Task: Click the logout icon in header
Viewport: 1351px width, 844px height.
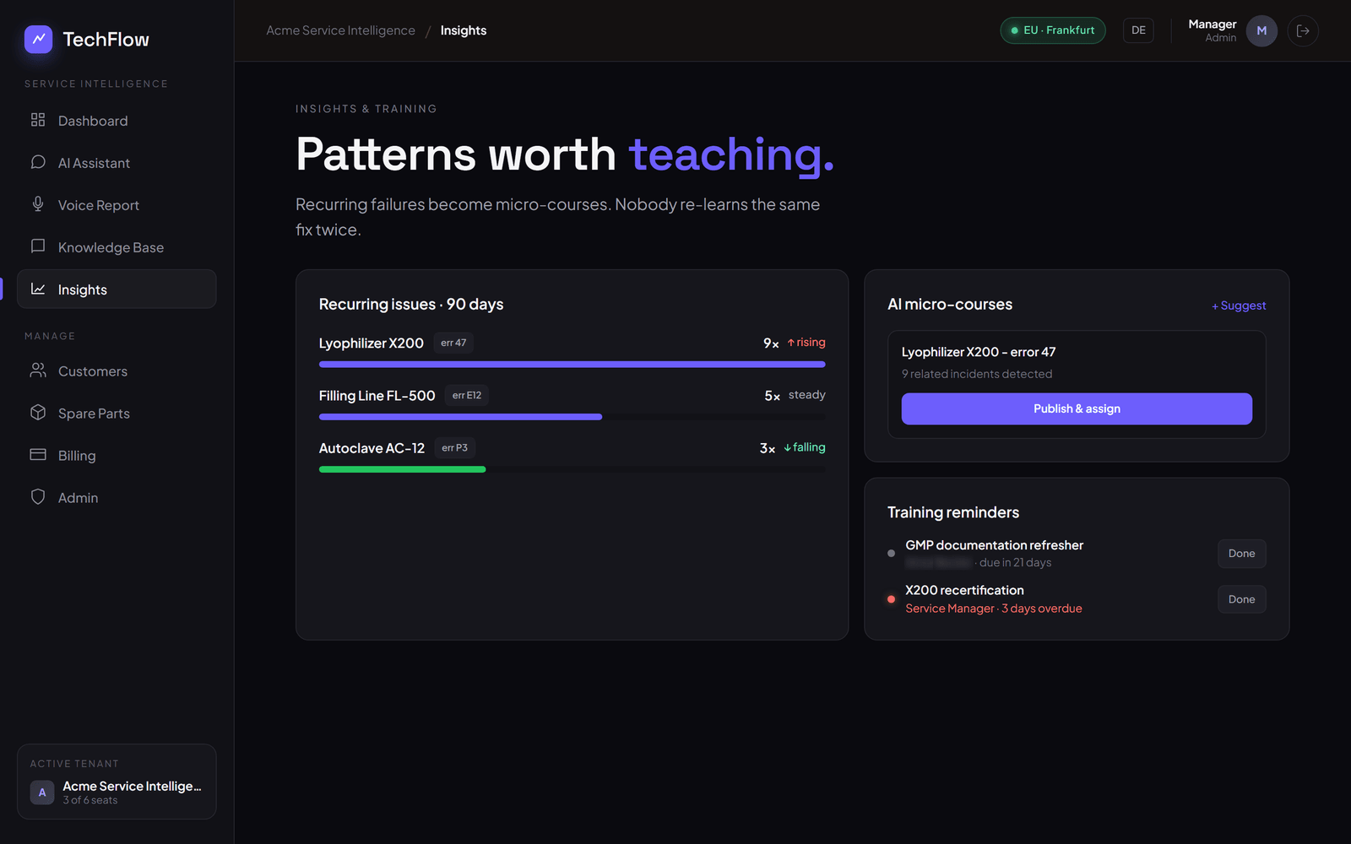Action: pyautogui.click(x=1303, y=30)
